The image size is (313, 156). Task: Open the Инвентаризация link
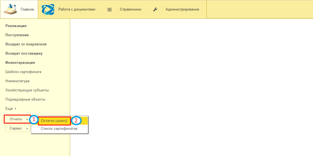(x=20, y=63)
